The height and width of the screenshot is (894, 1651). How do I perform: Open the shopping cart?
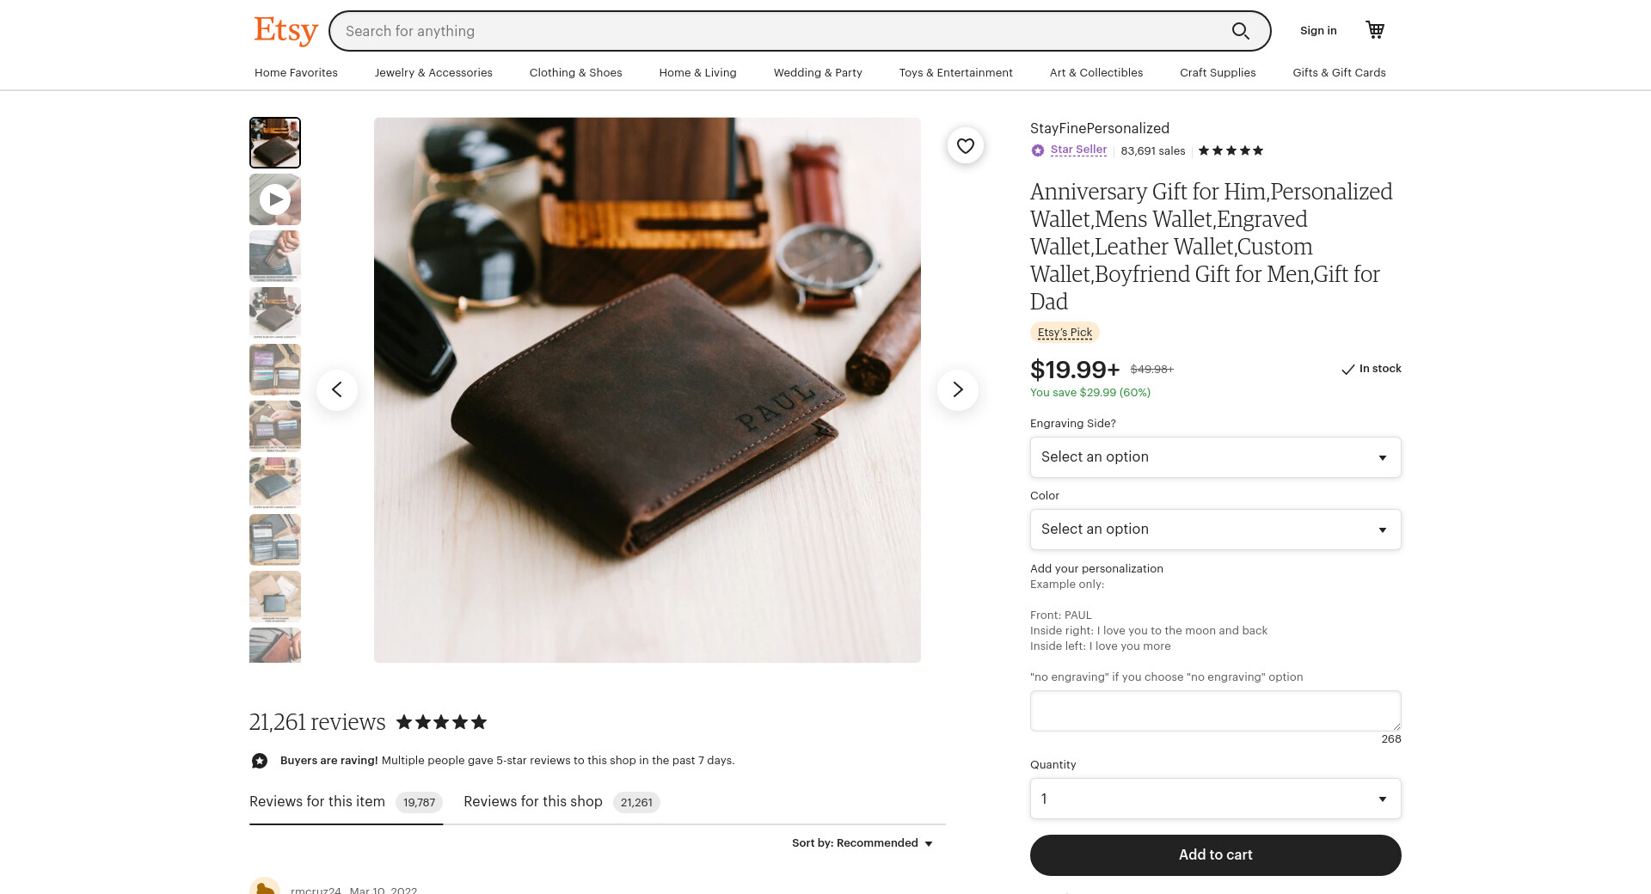[x=1375, y=30]
